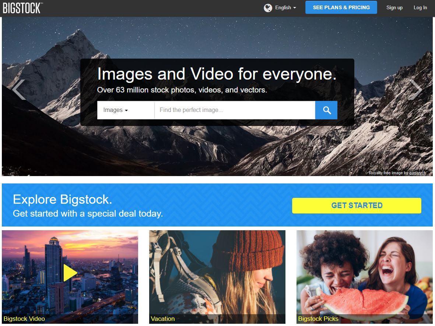Click 'Images and Video for everyone' headline
Image resolution: width=435 pixels, height=326 pixels.
217,74
